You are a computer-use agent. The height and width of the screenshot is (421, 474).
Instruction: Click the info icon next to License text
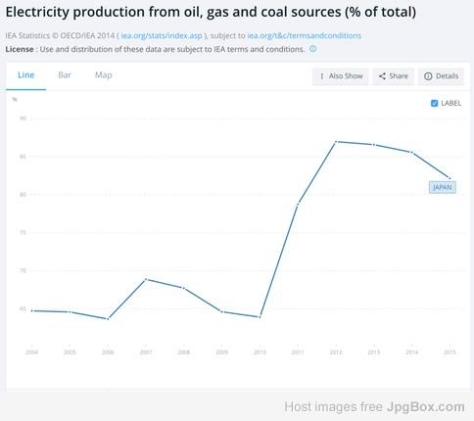[312, 49]
